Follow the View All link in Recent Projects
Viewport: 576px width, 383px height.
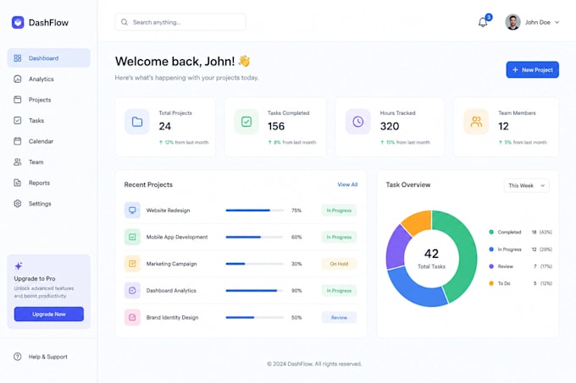pyautogui.click(x=347, y=184)
